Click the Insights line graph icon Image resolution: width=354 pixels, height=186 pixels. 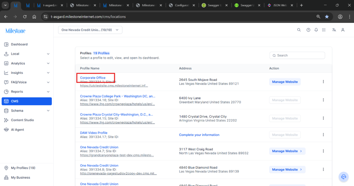(x=6, y=73)
